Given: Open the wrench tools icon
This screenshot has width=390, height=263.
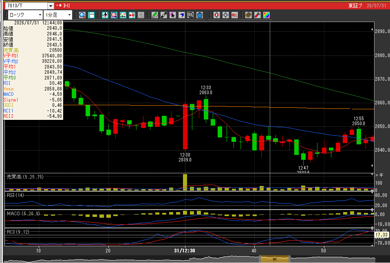Looking at the screenshot, I should pos(257,15).
